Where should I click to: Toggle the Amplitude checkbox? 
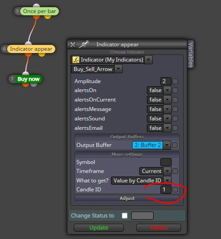point(175,81)
